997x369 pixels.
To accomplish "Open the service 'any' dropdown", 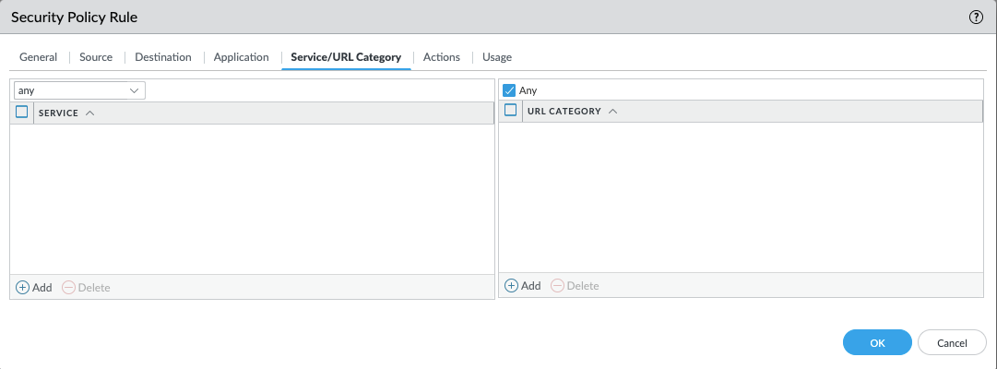I will (79, 90).
